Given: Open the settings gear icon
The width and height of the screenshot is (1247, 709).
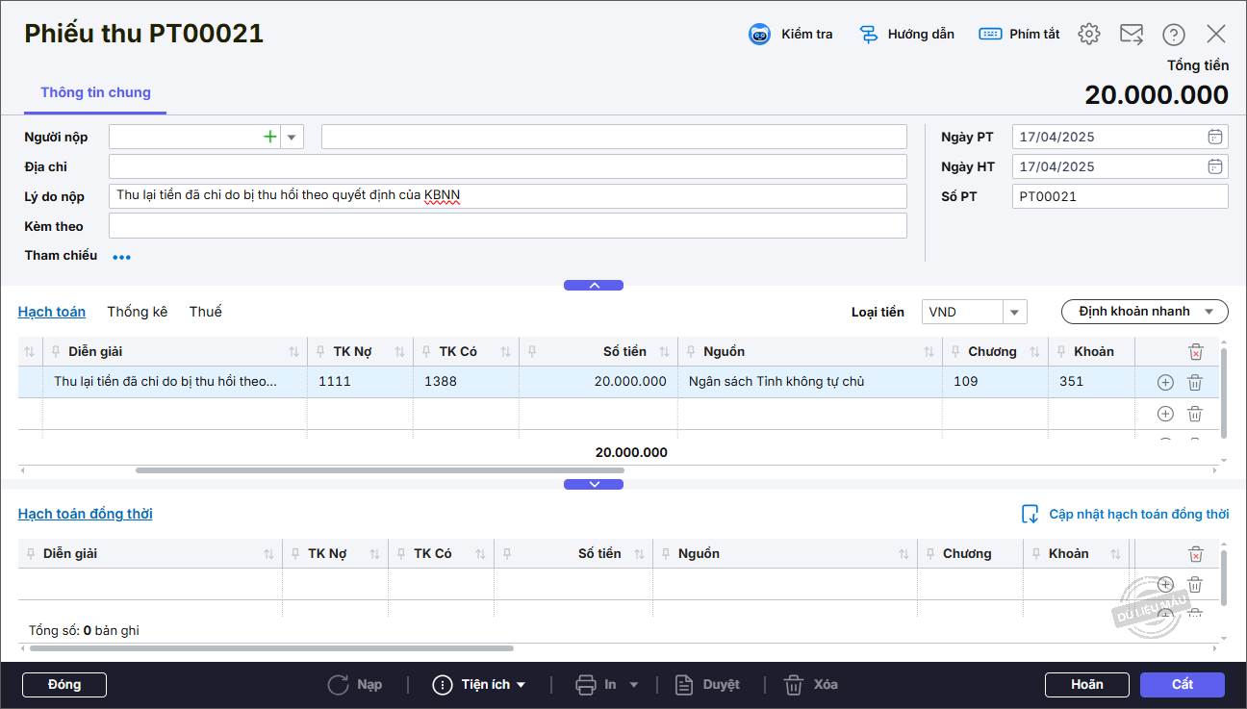Looking at the screenshot, I should click(x=1088, y=35).
